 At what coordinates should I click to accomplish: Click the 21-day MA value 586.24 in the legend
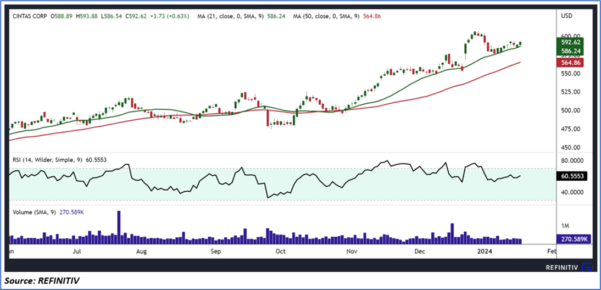tap(276, 16)
